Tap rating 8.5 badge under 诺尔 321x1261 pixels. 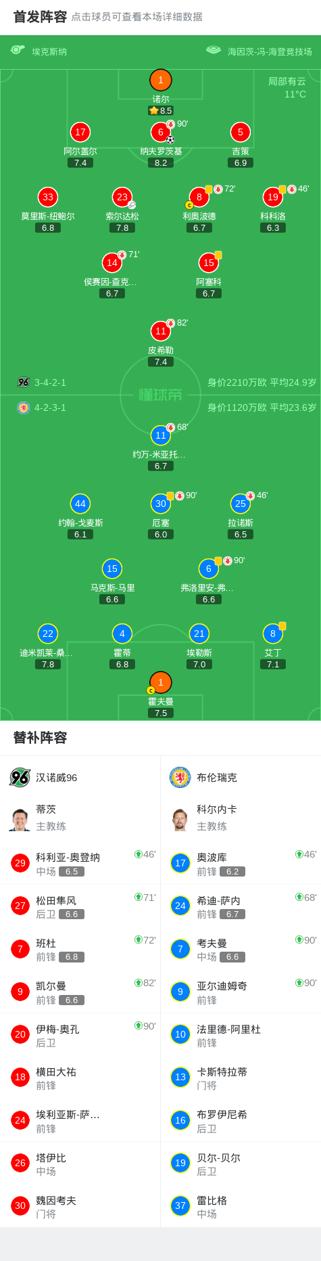point(161,110)
